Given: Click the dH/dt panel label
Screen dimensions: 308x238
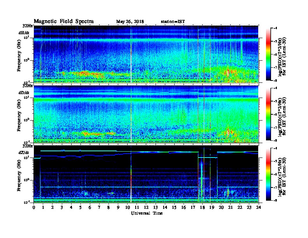Looking at the screenshot, I should pos(24,33).
